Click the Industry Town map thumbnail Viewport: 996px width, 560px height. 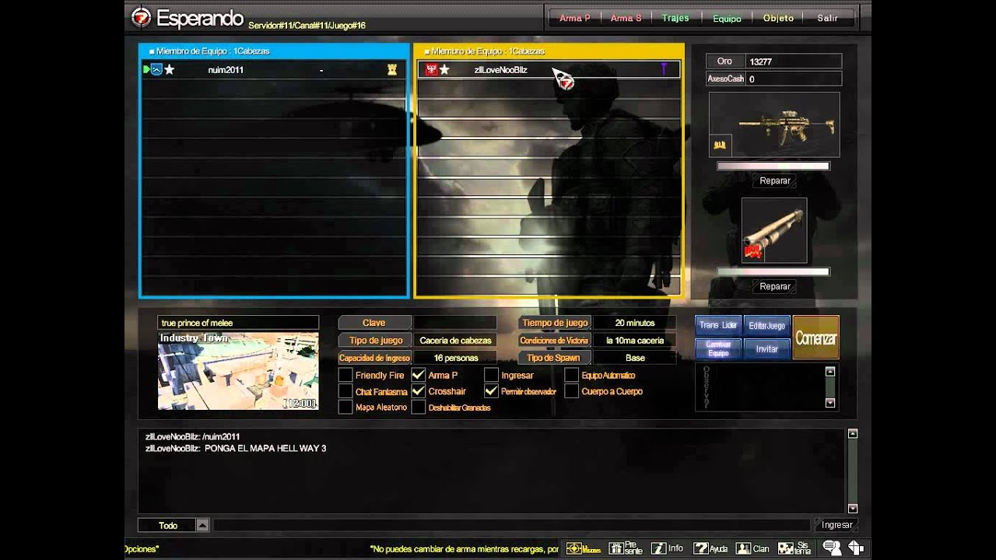tap(238, 371)
